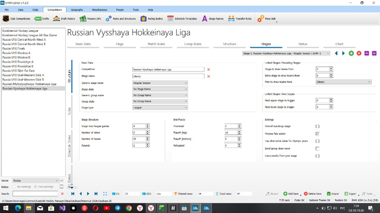Switch to the Comp Rules tab
380x213 pixels.
(x=193, y=44)
